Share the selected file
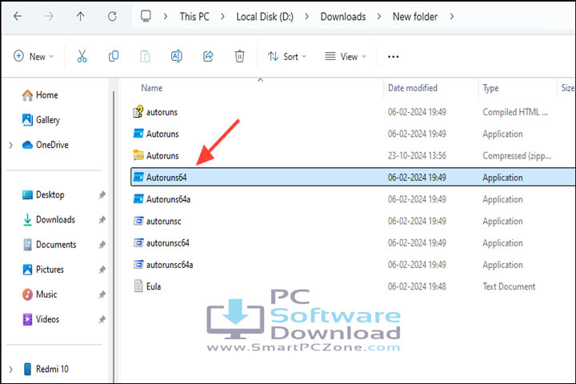 click(208, 56)
